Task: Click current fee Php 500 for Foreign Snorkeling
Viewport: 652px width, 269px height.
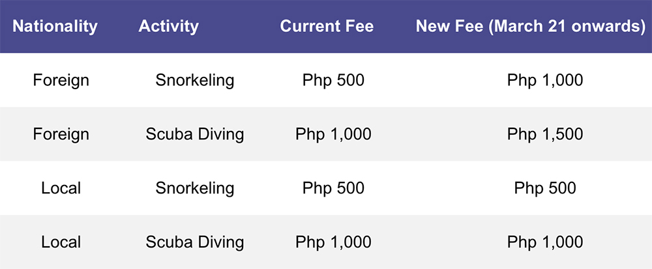Action: (333, 80)
